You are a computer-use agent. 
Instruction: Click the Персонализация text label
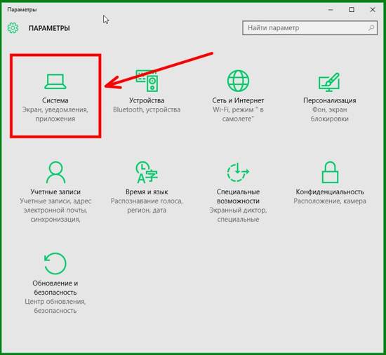(330, 100)
